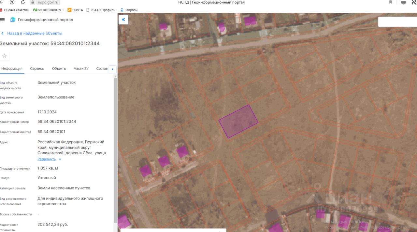417x232 pixels.
Task: Collapse the info panel with double-chevron button
Action: click(123, 20)
